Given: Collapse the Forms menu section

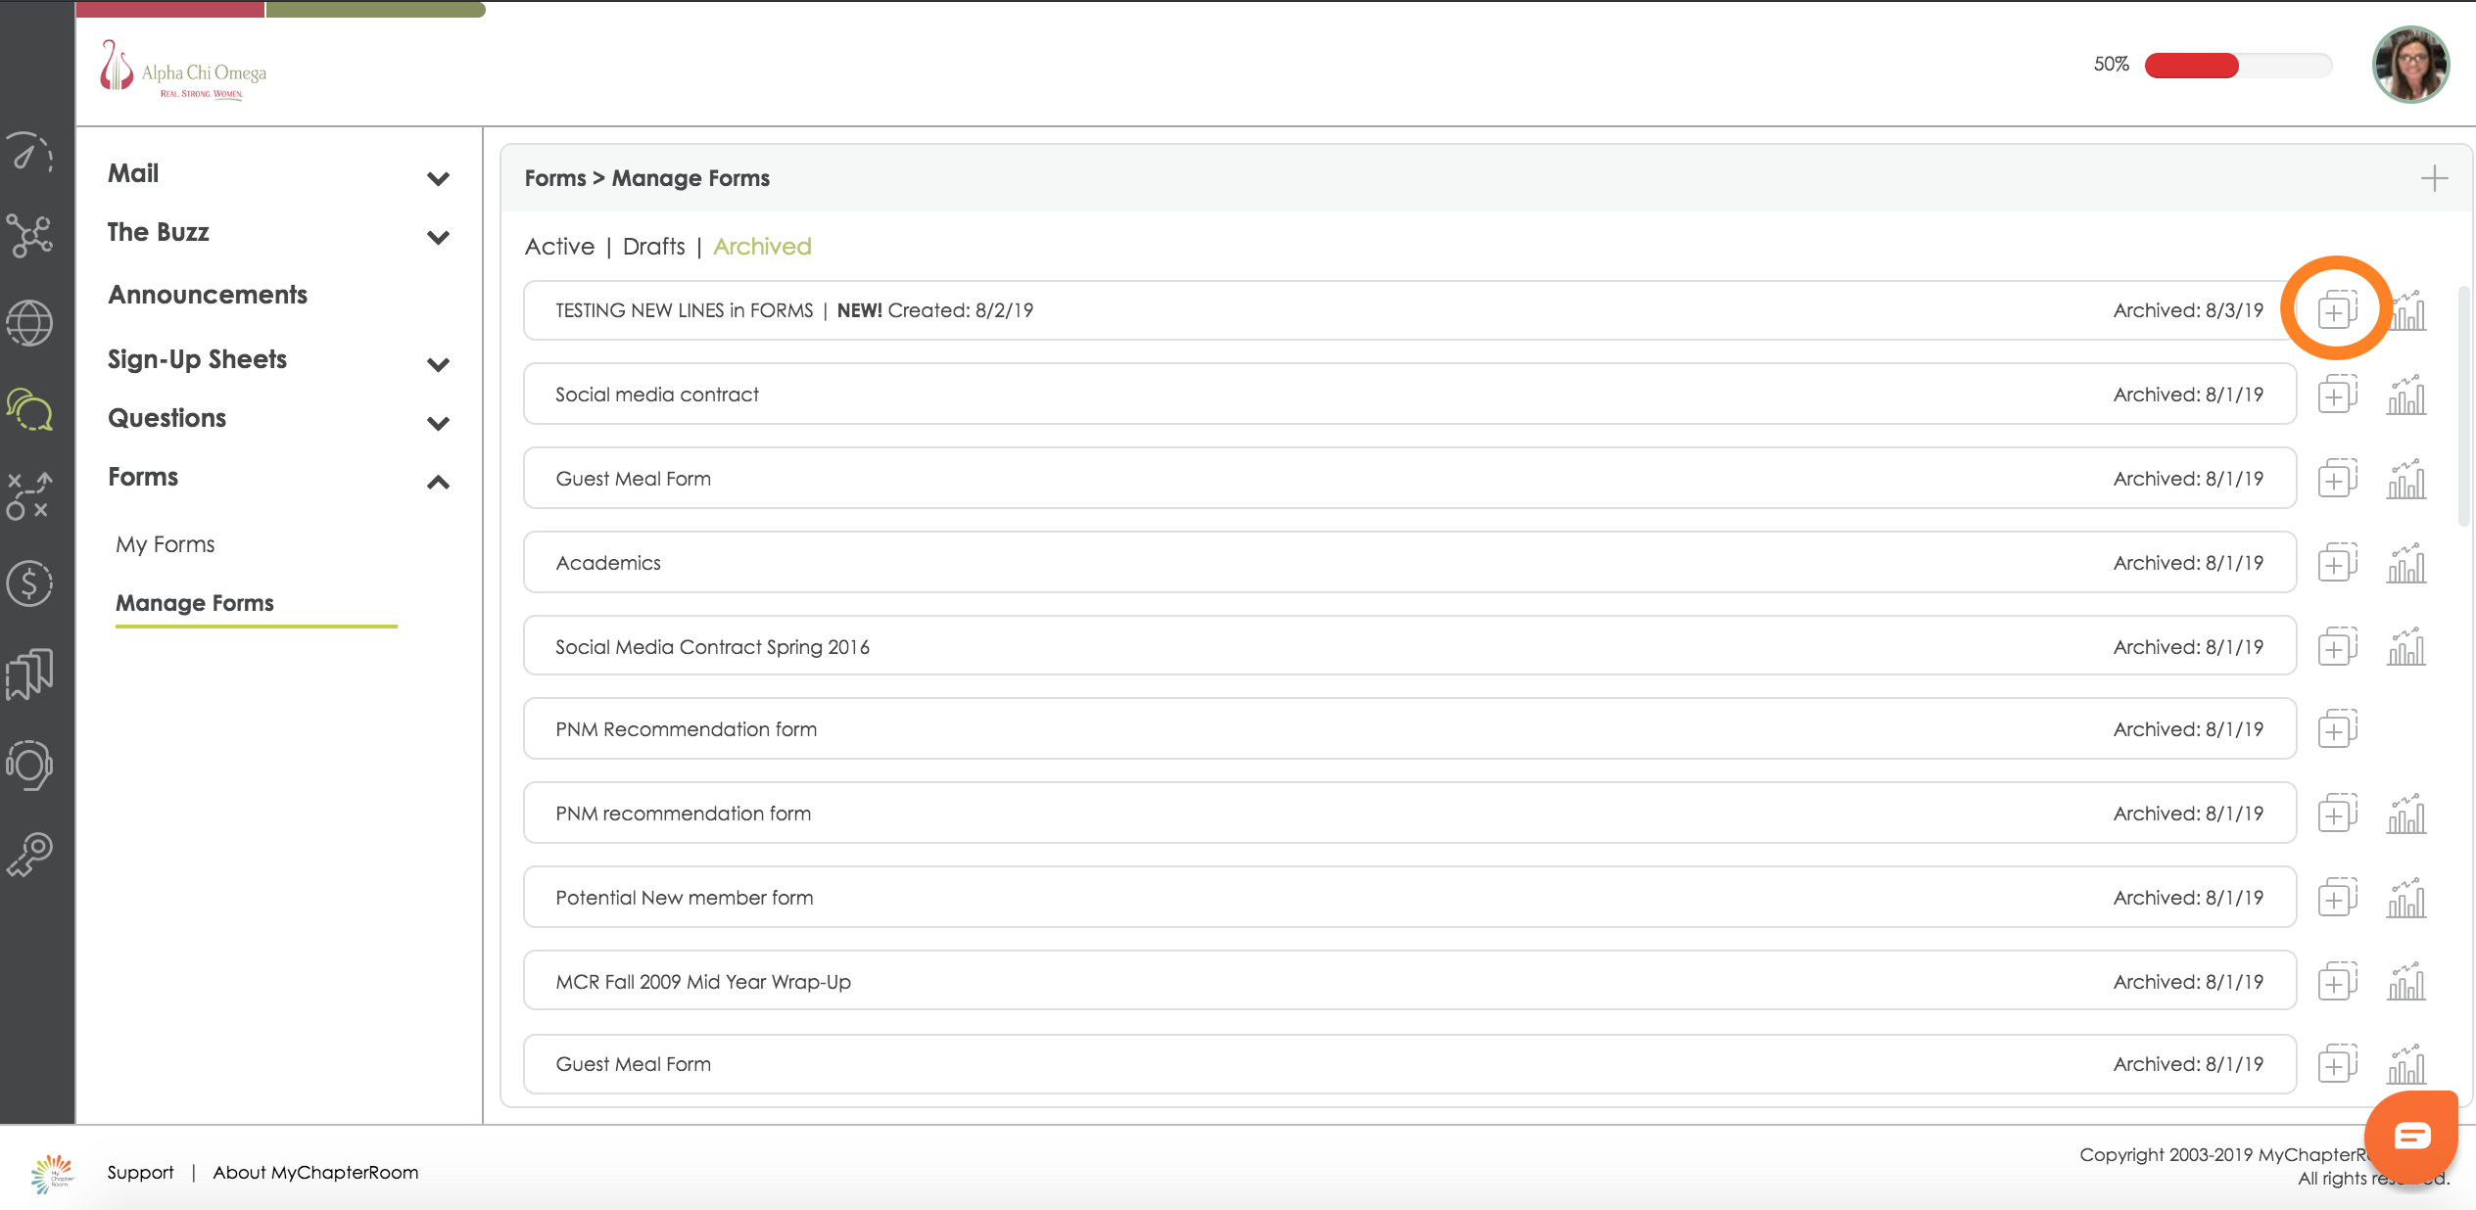Looking at the screenshot, I should click(x=438, y=482).
